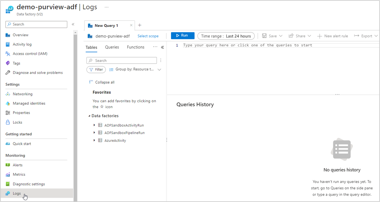Image resolution: width=380 pixels, height=202 pixels.
Task: Click the Select scope link
Action: pos(148,36)
